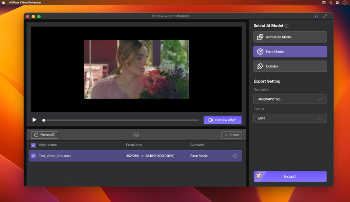
Task: Open Control Center in menu bar
Action: [338, 3]
